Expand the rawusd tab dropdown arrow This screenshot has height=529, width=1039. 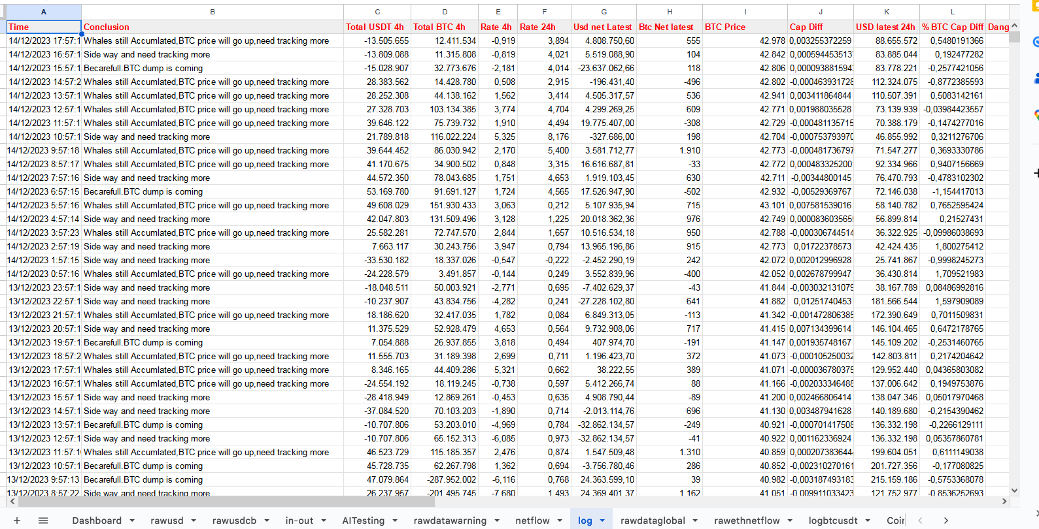click(x=194, y=521)
